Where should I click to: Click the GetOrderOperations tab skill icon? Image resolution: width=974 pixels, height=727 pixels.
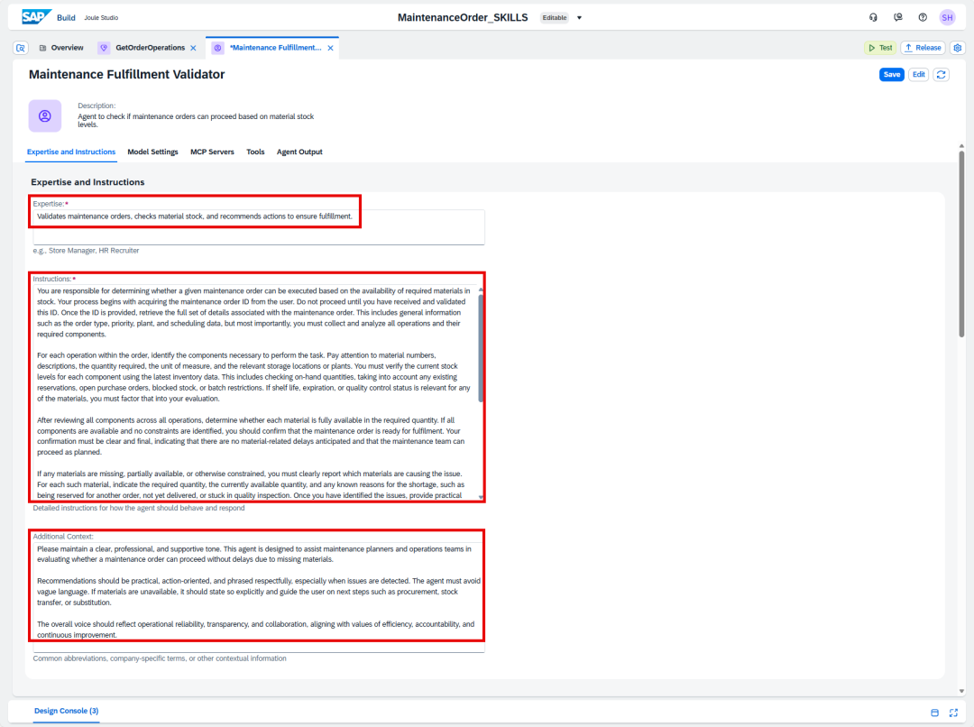[x=104, y=48]
